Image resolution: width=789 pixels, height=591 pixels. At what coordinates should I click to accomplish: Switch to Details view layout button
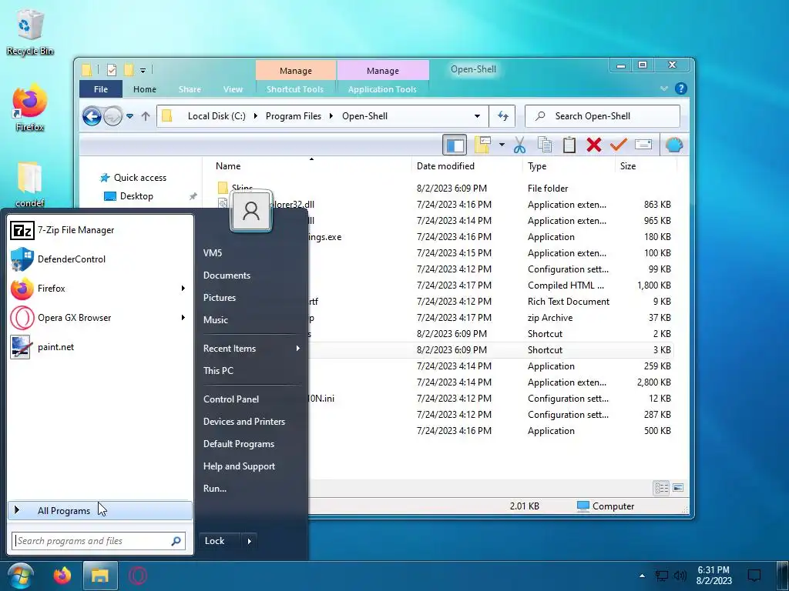tap(661, 488)
